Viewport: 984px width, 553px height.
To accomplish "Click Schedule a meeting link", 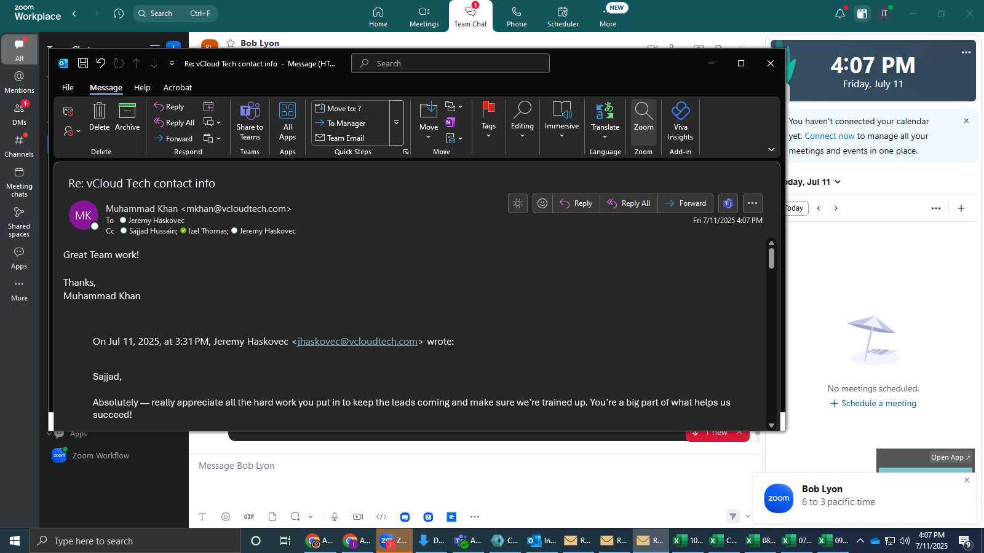I will coord(873,403).
